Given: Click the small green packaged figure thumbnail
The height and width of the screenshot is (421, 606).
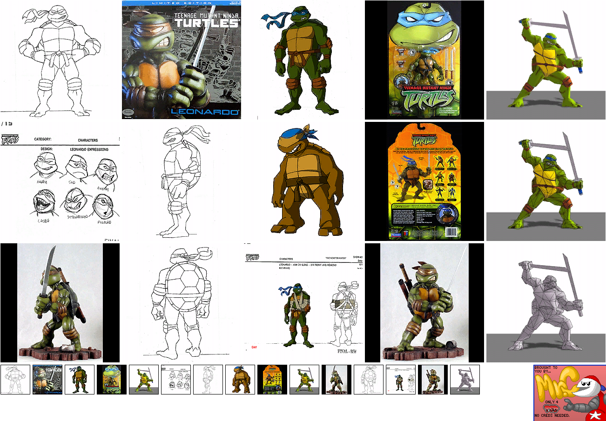Looking at the screenshot, I should (112, 380).
